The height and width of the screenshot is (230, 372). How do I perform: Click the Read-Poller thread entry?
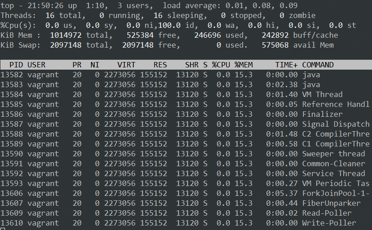327,213
